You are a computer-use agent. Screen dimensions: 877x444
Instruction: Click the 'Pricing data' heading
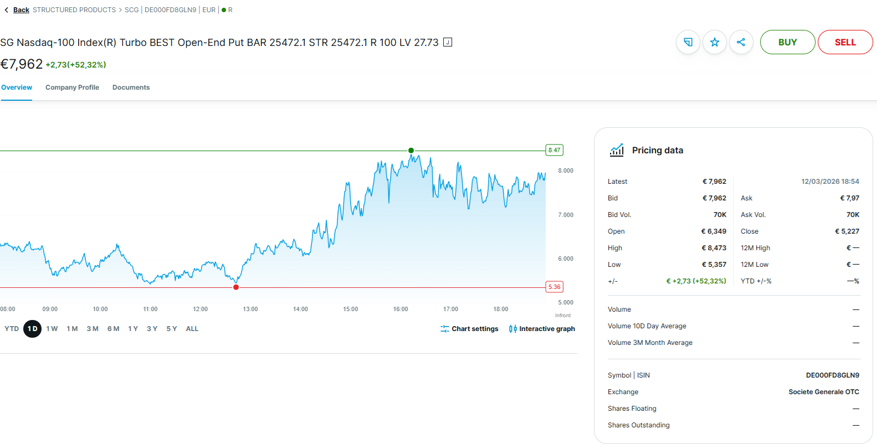(x=658, y=150)
